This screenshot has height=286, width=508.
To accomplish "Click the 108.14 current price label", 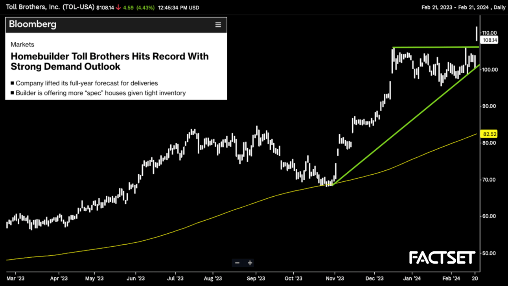I will coord(490,40).
